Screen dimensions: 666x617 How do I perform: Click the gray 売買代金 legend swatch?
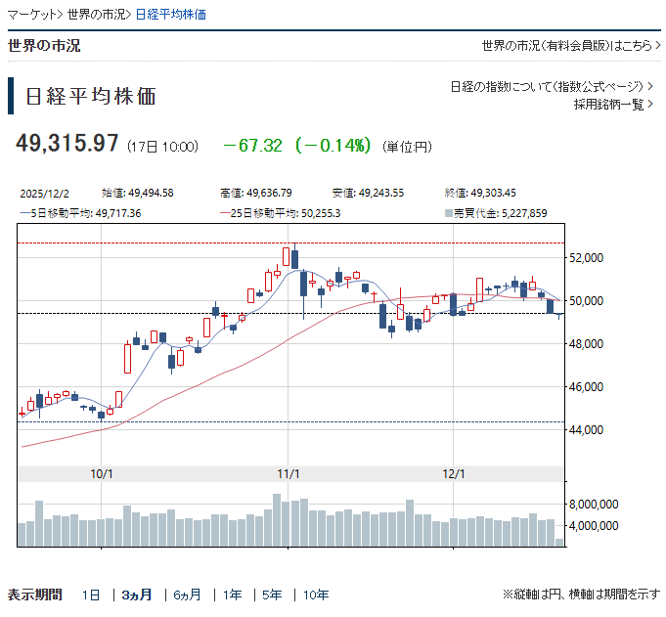point(449,213)
